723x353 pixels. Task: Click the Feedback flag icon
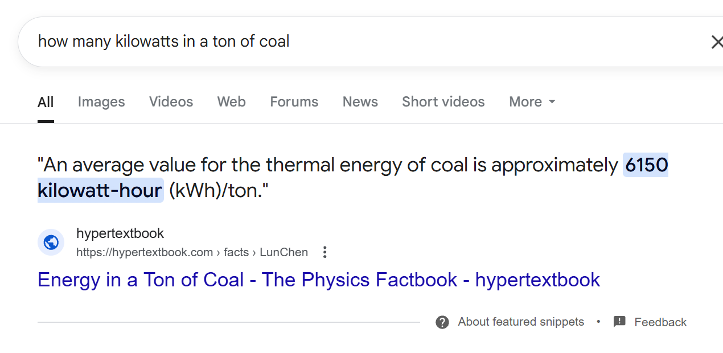click(x=619, y=322)
